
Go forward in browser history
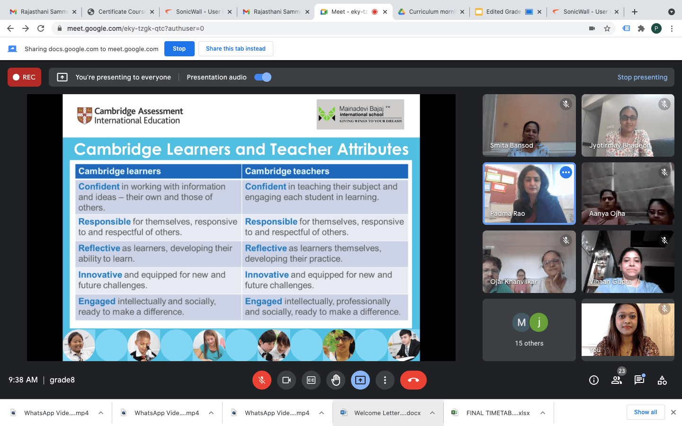click(26, 28)
